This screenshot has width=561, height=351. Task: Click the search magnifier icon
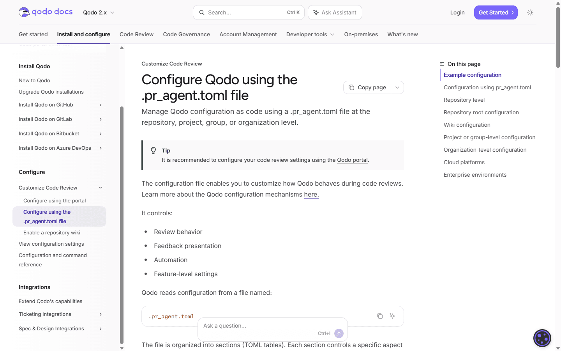click(x=202, y=12)
